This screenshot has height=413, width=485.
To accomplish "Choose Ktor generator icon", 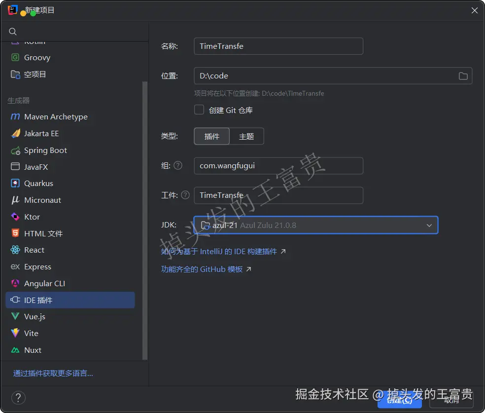I will [x=15, y=217].
